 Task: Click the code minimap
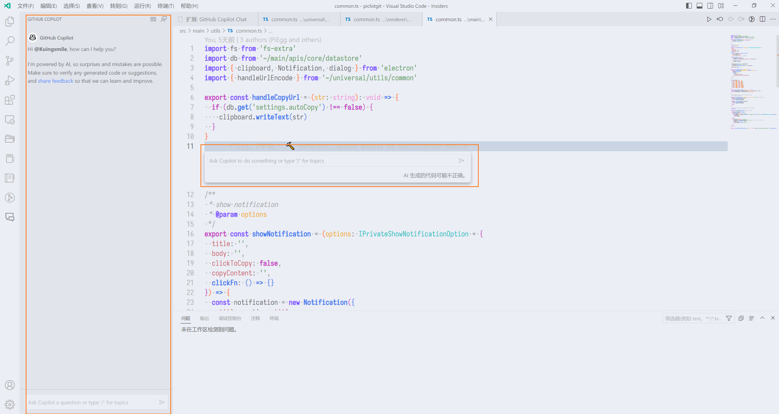click(x=753, y=81)
